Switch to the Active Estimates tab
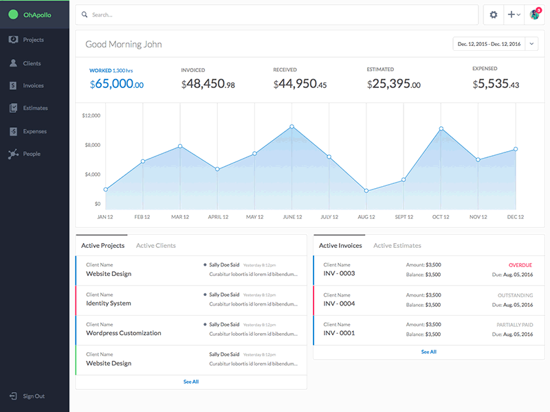 point(397,245)
